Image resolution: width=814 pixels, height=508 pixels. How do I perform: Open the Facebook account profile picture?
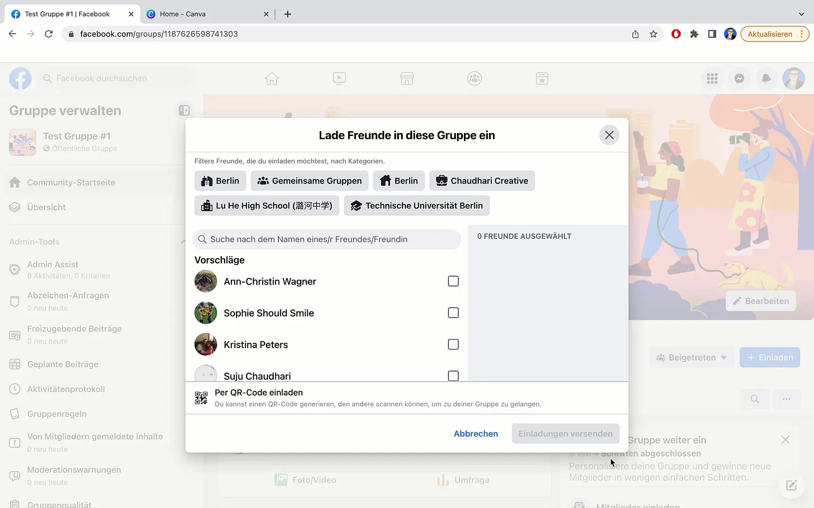[794, 79]
